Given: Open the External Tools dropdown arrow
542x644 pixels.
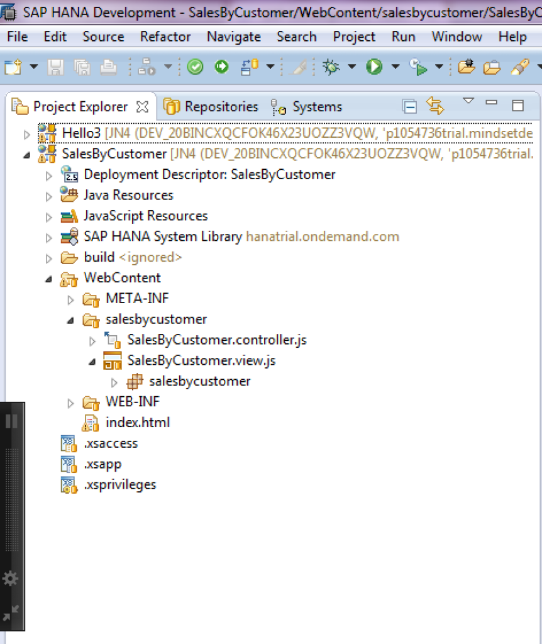Looking at the screenshot, I should (x=439, y=66).
